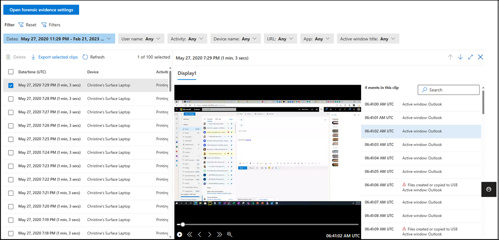
Task: Select the Display1 tab
Action: tap(187, 74)
